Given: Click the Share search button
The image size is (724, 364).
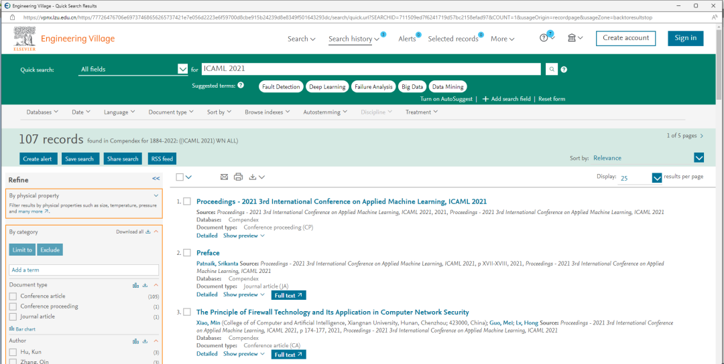Looking at the screenshot, I should pos(123,159).
